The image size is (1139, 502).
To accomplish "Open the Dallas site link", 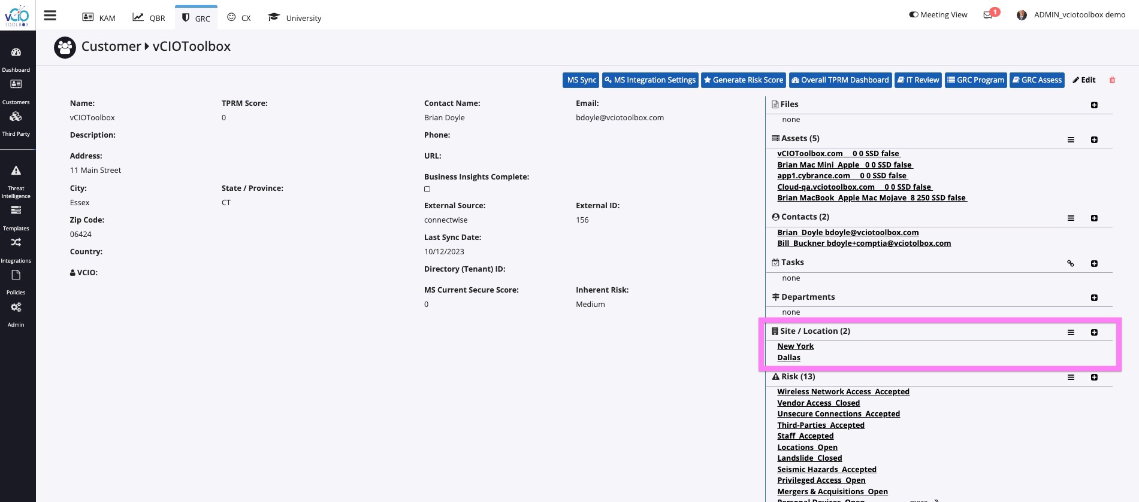I will 788,358.
